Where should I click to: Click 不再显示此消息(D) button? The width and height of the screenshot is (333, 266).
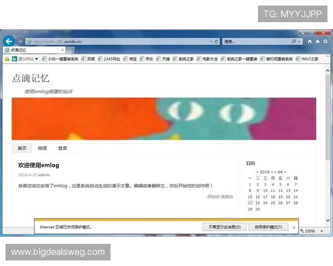[224, 227]
